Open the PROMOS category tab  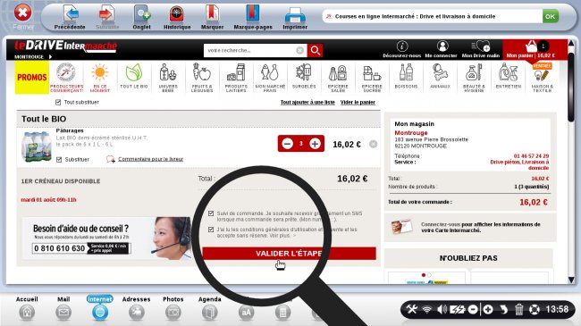[32, 78]
